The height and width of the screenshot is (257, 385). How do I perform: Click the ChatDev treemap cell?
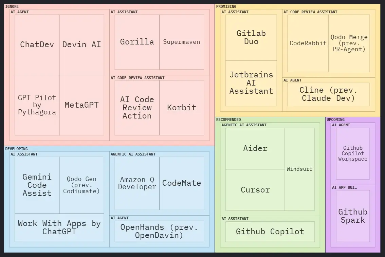(x=37, y=44)
